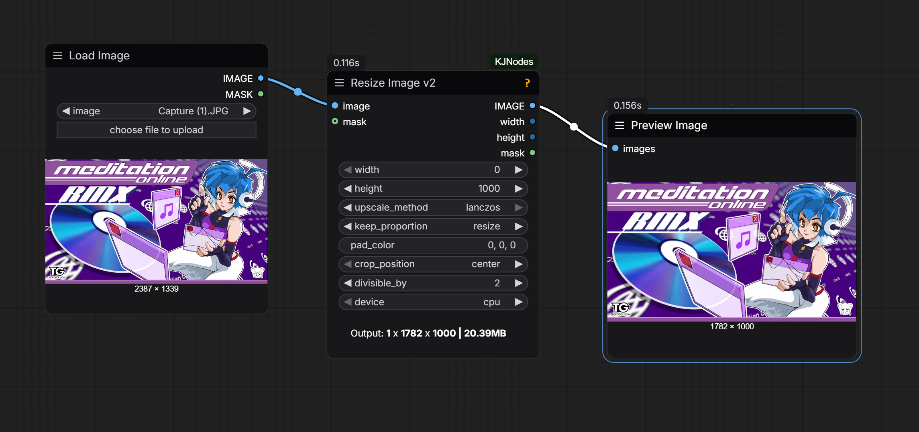The width and height of the screenshot is (919, 432).
Task: Click Resize node's mask input socket
Action: 335,121
